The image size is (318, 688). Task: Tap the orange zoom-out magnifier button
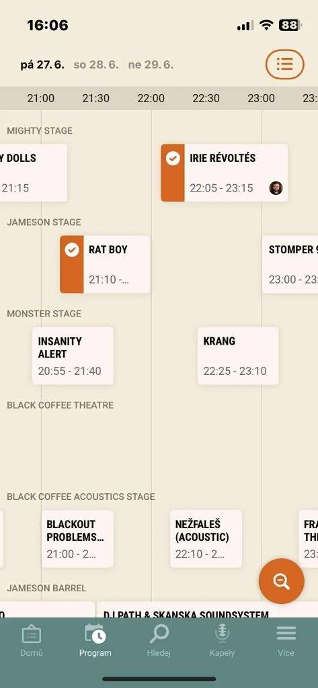pyautogui.click(x=282, y=581)
